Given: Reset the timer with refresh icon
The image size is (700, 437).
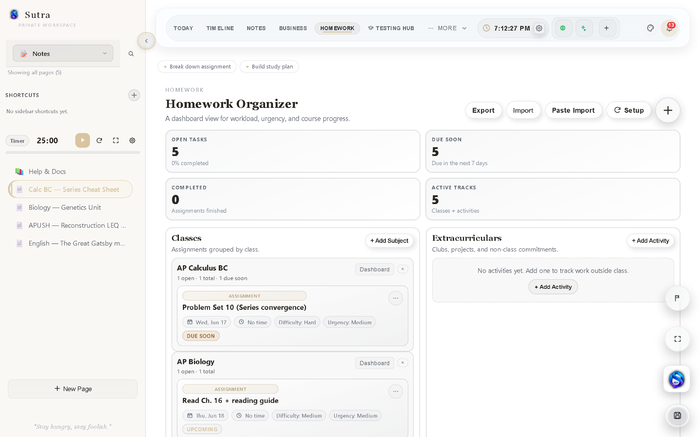Looking at the screenshot, I should 99,140.
